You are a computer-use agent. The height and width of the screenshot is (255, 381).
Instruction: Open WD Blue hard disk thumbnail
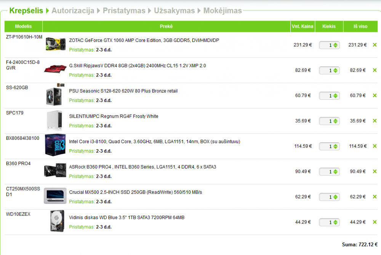(58, 221)
